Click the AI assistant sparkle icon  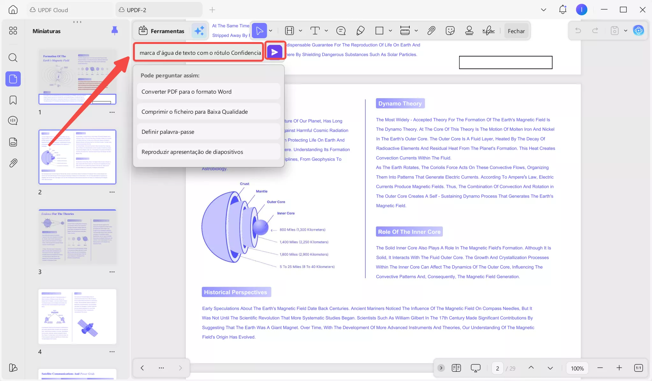point(199,31)
